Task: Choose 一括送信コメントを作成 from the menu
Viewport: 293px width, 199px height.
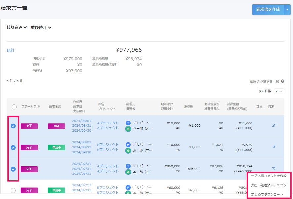Action: [269, 176]
